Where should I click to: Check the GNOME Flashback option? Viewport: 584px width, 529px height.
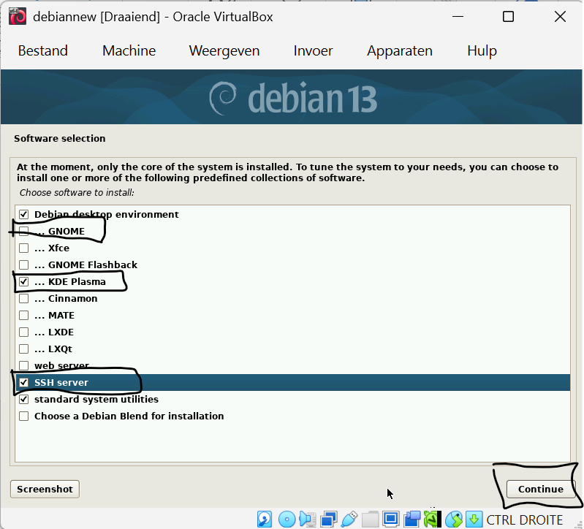coord(24,264)
